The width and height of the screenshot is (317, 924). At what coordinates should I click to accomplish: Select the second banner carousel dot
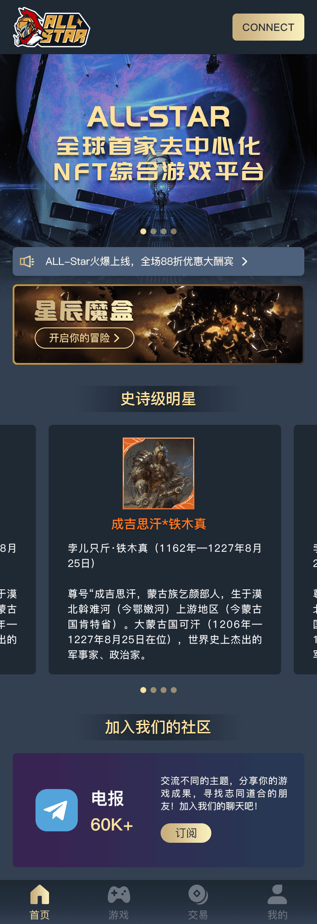click(153, 231)
